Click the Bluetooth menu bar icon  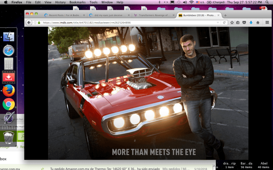click(x=159, y=2)
